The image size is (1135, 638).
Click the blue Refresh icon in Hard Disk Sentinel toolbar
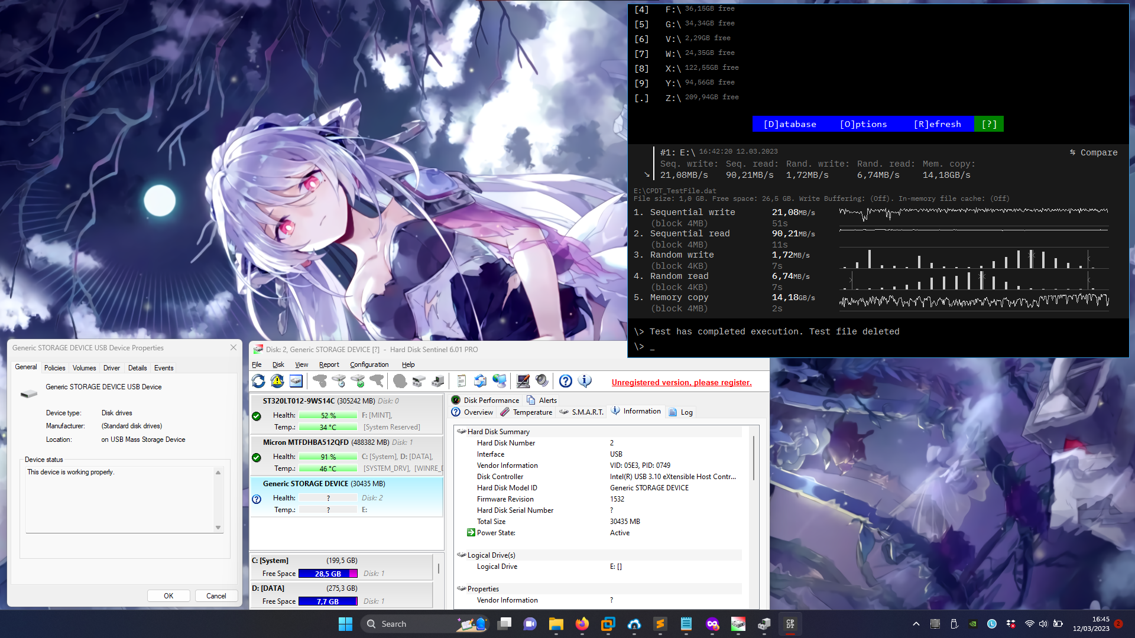tap(258, 381)
